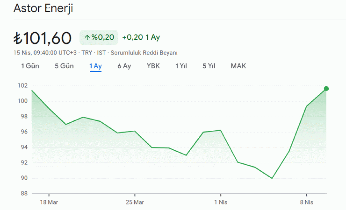Image resolution: width=346 pixels, height=210 pixels.
Task: Select the 1 Ay range tab
Action: 96,66
